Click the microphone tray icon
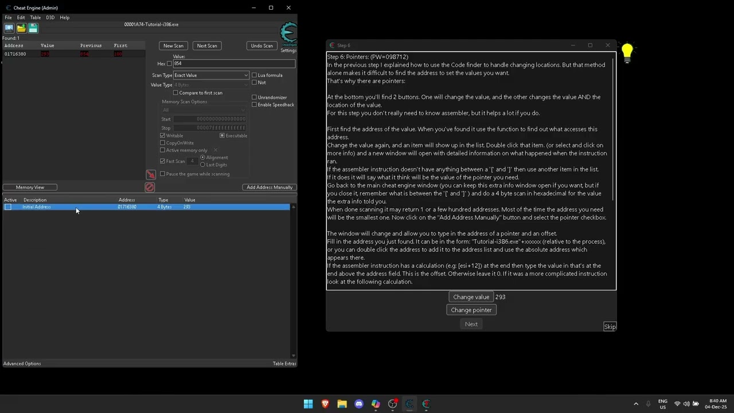Image resolution: width=734 pixels, height=413 pixels. (649, 404)
